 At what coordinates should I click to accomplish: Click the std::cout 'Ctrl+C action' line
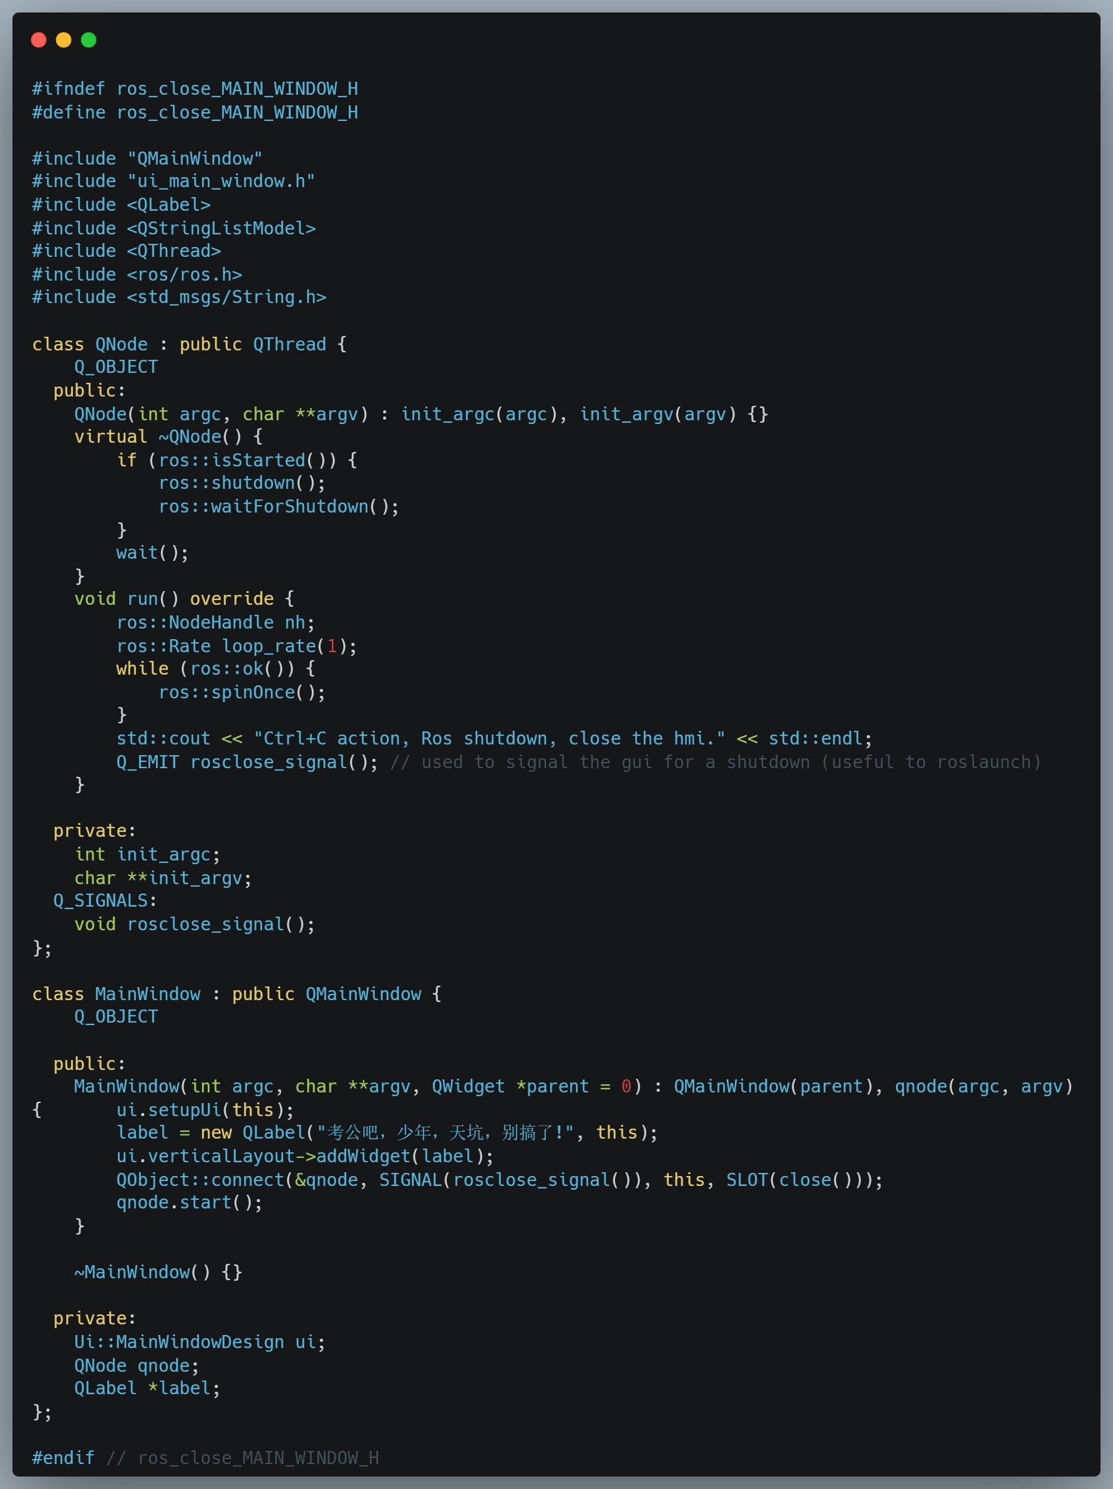click(495, 739)
